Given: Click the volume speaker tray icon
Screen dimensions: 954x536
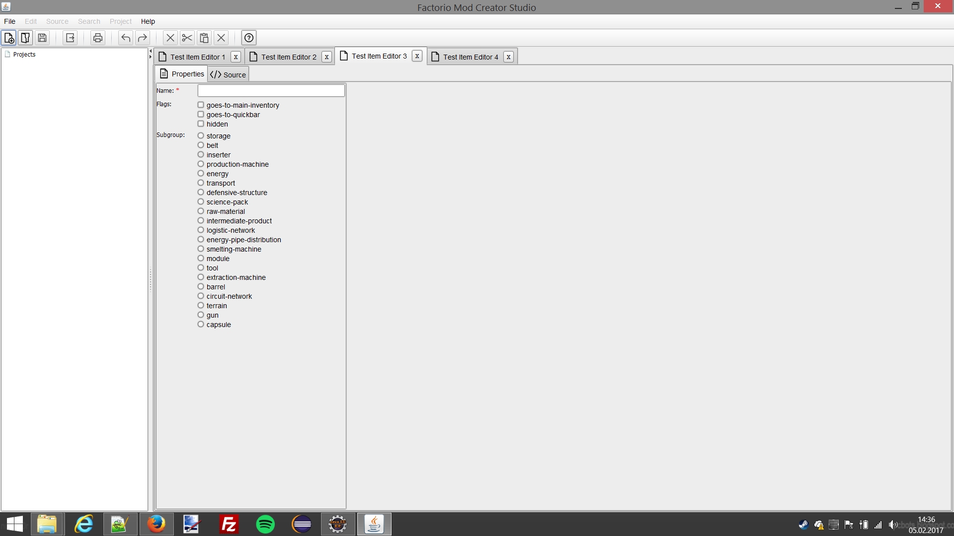Looking at the screenshot, I should (x=893, y=525).
